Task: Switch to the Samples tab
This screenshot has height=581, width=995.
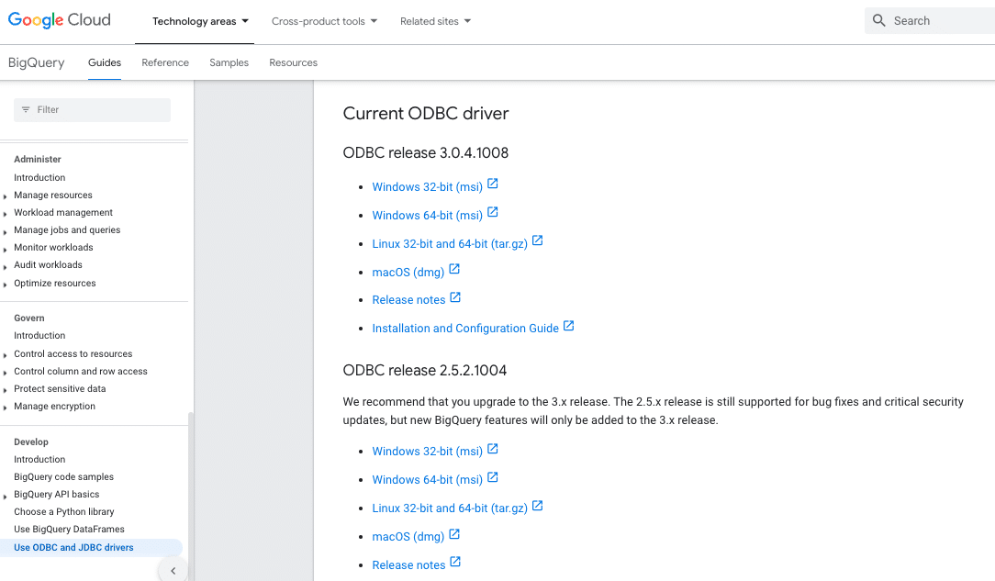Action: point(229,62)
